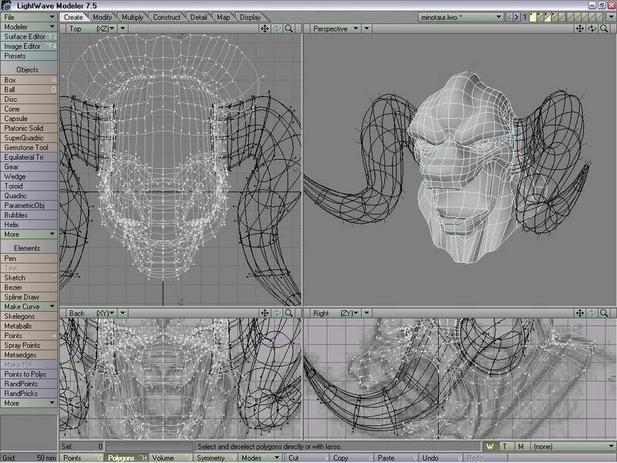Click the Copy button
617x463 pixels.
[x=350, y=458]
